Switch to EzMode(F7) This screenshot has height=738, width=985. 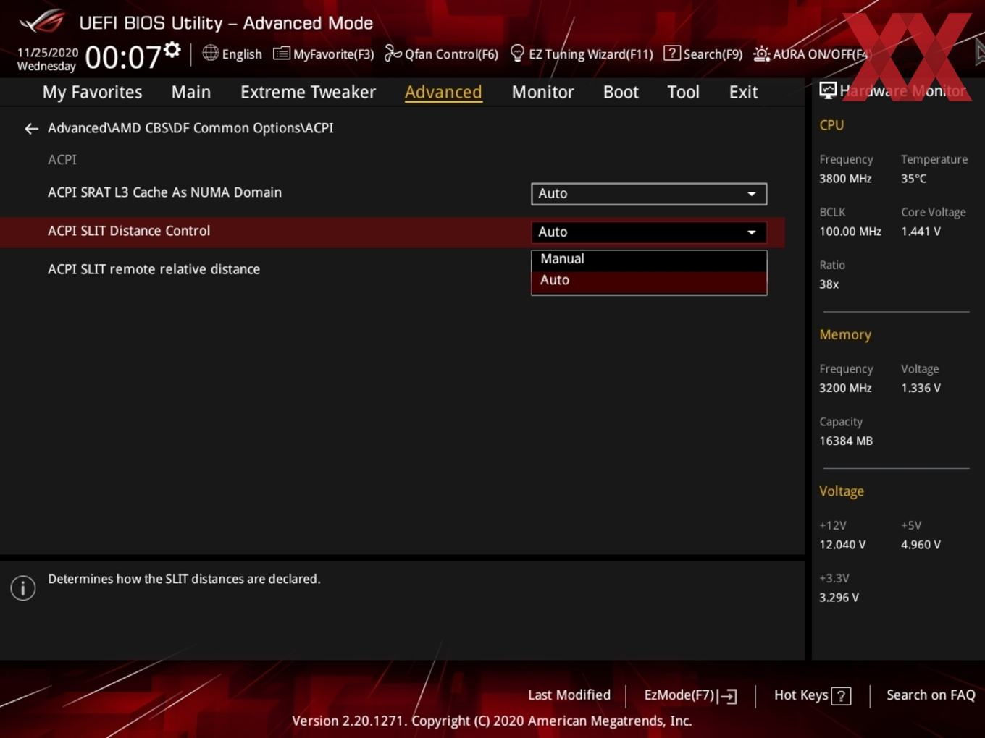pyautogui.click(x=690, y=695)
